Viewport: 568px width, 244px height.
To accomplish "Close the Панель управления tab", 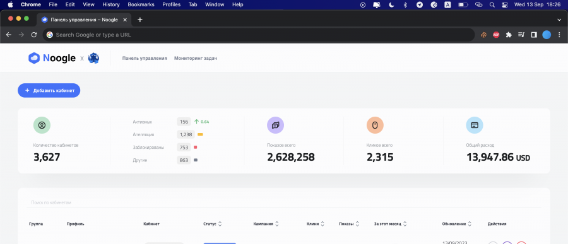I will [125, 20].
